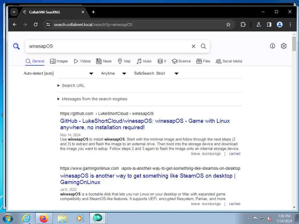299x224 pixels.
Task: Switch to the It category
Action: (x=162, y=61)
